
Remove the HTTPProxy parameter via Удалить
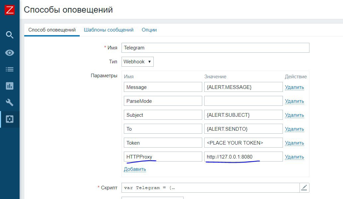[x=295, y=157]
